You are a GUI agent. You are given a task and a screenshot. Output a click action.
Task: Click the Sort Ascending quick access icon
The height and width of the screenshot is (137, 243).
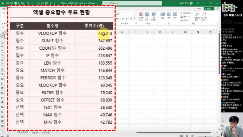39,3
